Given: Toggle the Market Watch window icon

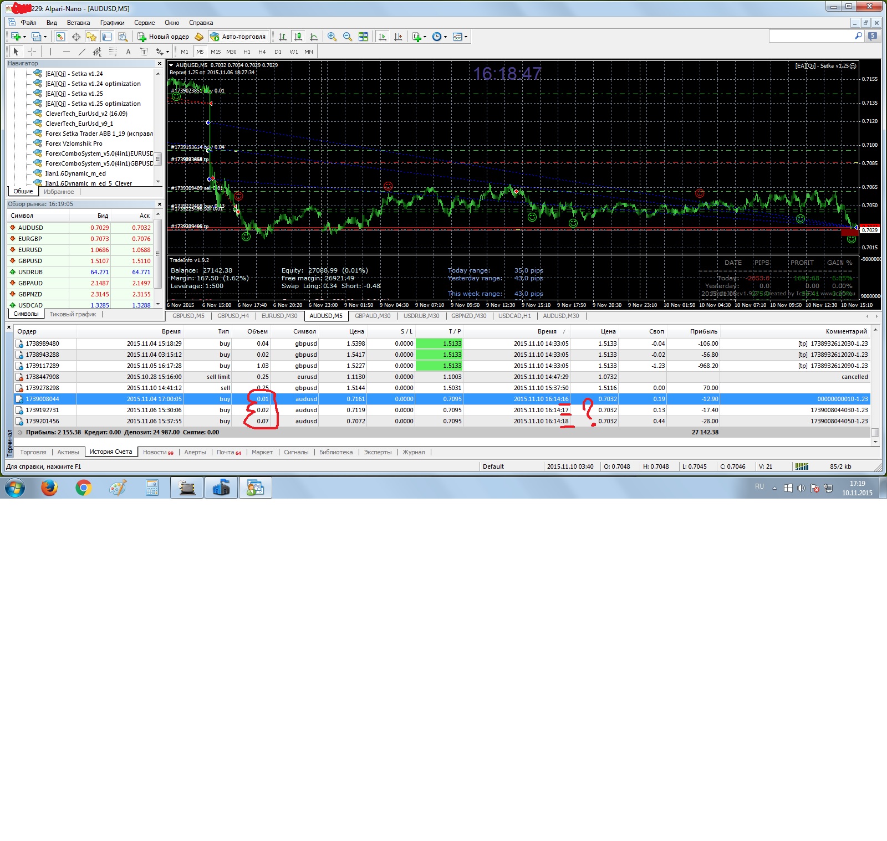Looking at the screenshot, I should point(60,37).
